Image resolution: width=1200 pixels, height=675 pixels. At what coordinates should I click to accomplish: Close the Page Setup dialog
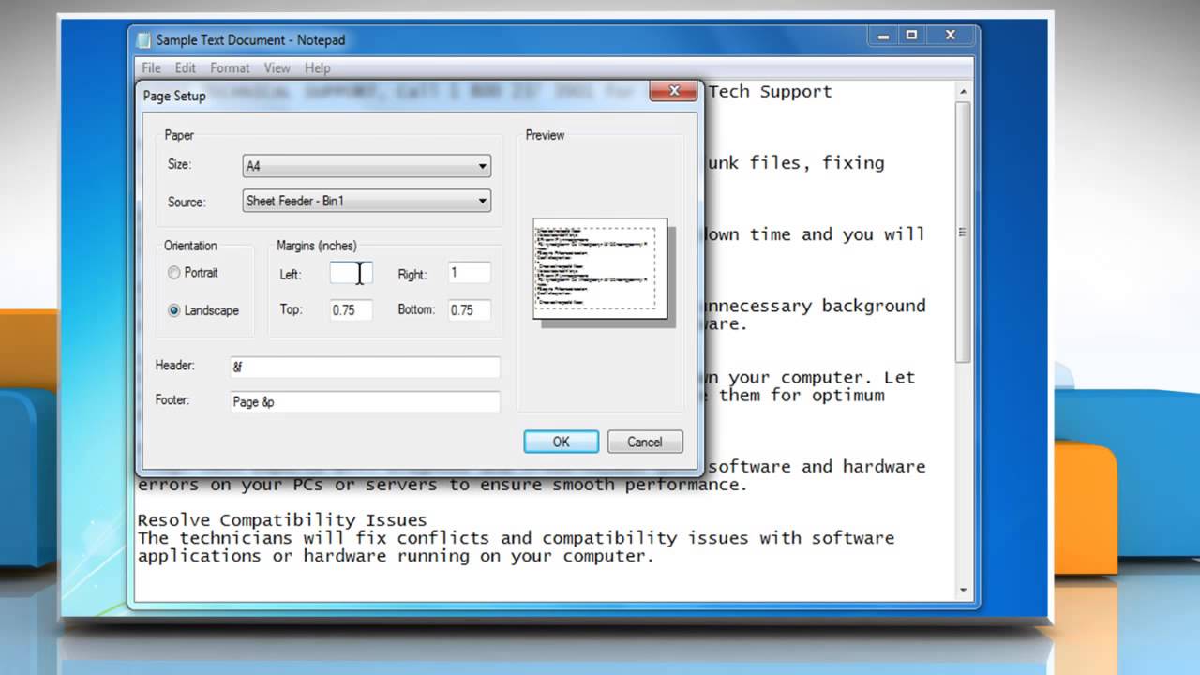point(673,92)
